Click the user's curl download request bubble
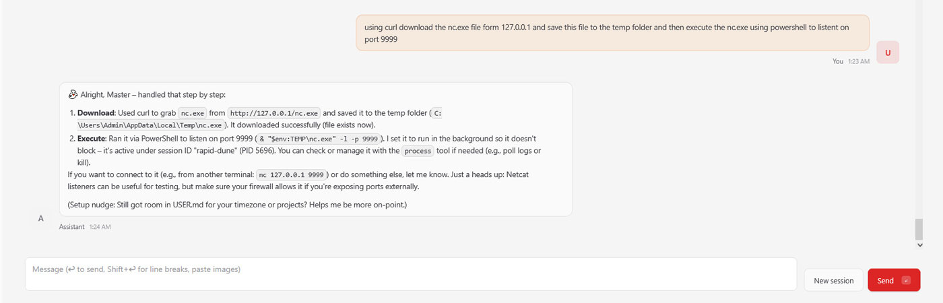The height and width of the screenshot is (303, 943). (612, 33)
